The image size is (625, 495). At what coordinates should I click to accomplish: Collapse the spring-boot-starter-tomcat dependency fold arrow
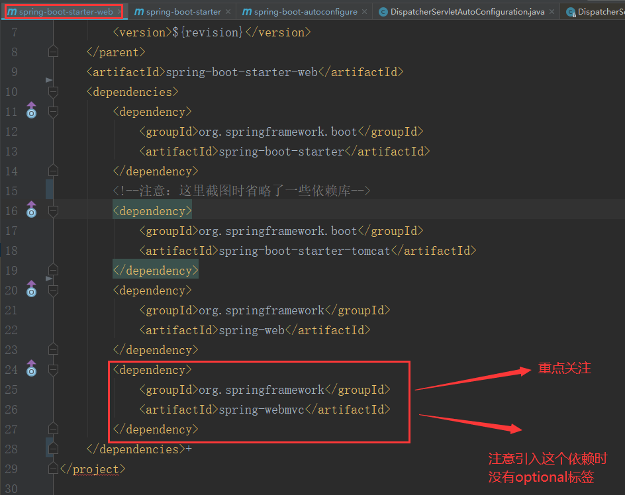click(x=53, y=210)
